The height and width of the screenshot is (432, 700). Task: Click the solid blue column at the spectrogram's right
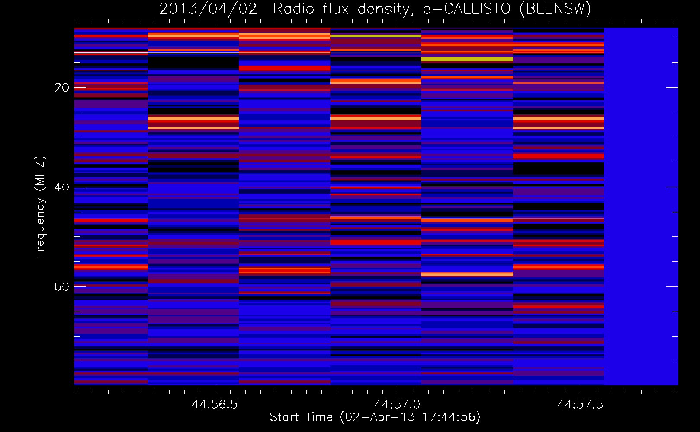click(641, 206)
